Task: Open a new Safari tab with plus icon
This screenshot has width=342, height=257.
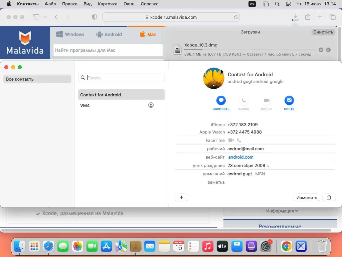Action: pyautogui.click(x=320, y=17)
